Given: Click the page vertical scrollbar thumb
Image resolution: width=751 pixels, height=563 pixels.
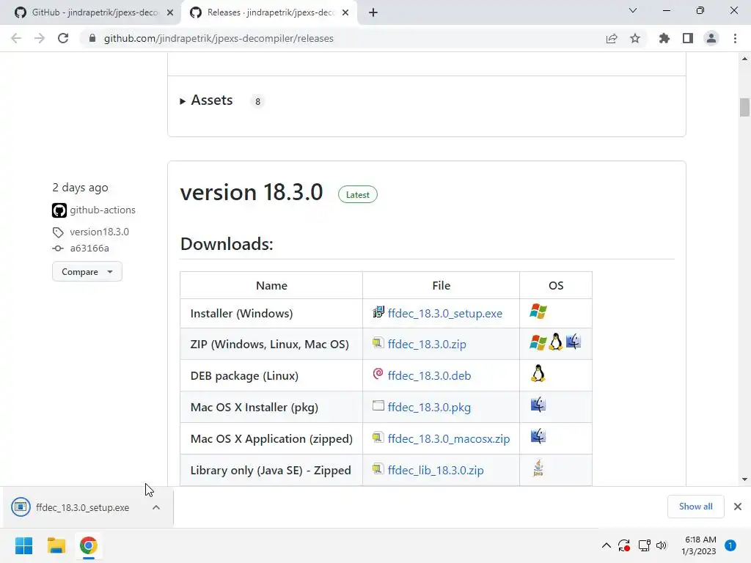Looking at the screenshot, I should 744,107.
